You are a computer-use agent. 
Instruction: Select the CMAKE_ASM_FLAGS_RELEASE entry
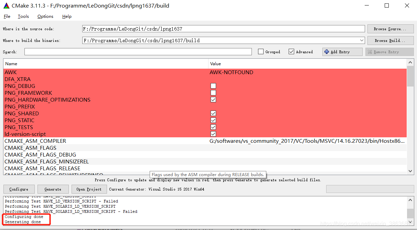click(205, 168)
